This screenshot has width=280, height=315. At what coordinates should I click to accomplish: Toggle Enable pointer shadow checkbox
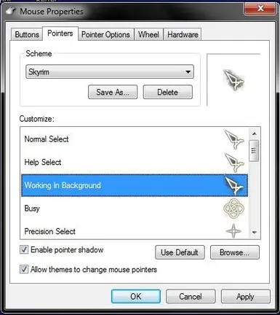coord(24,249)
